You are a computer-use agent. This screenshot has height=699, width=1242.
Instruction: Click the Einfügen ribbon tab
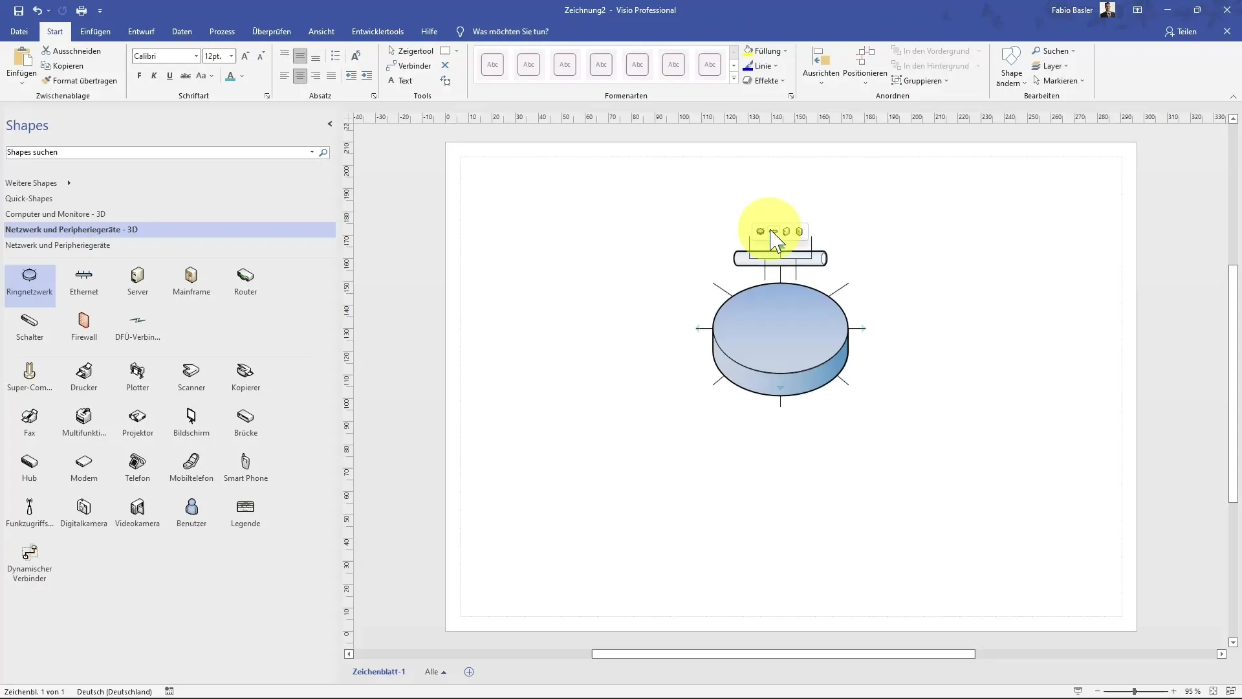pos(94,30)
